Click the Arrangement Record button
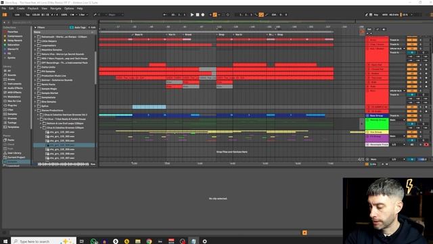This screenshot has width=433, height=244. point(203,15)
